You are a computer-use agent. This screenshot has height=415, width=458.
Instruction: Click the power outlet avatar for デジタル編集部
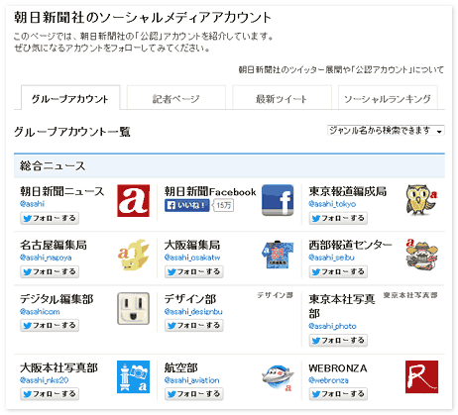133,308
